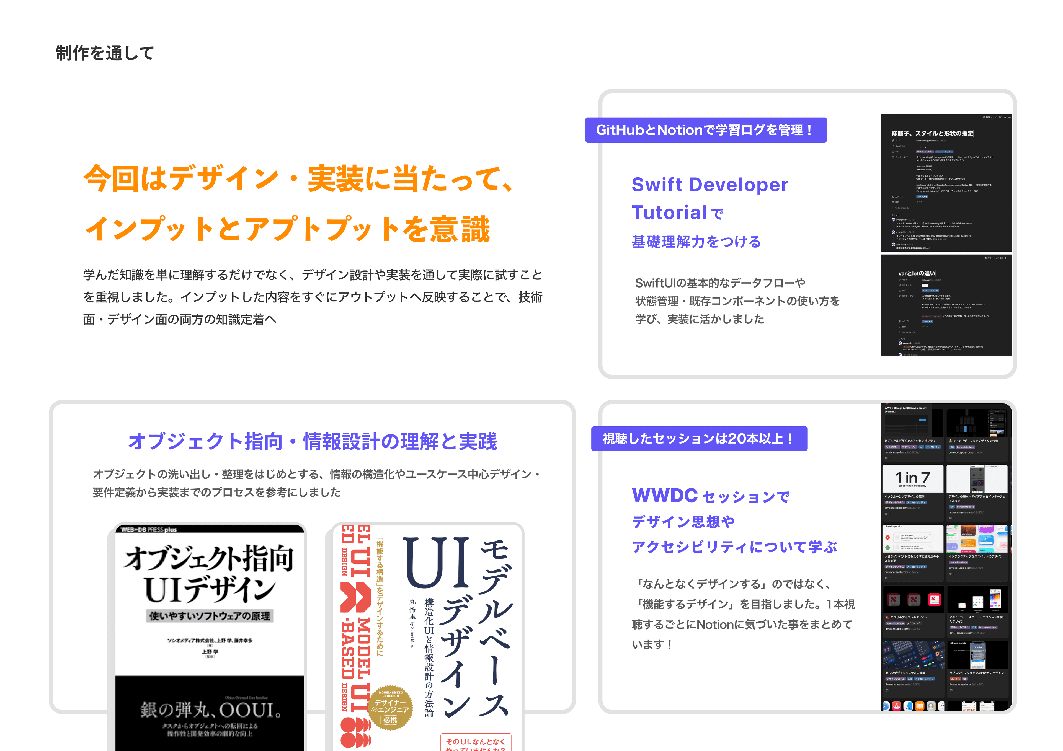1063x751 pixels.
Task: Click the title varとletの違い
Action: click(x=917, y=273)
